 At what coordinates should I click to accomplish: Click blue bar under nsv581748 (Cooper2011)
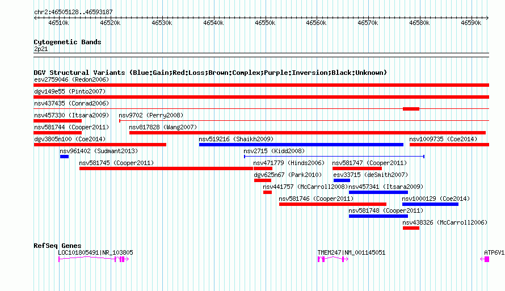(378, 216)
